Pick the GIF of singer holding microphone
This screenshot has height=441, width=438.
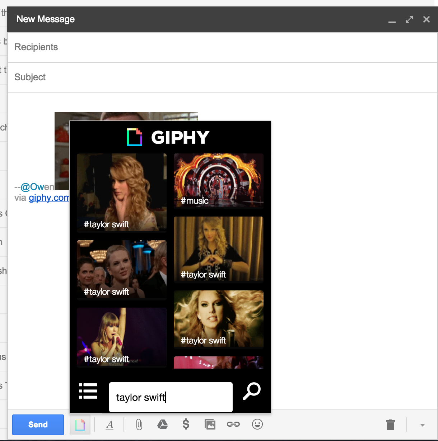coord(121,337)
